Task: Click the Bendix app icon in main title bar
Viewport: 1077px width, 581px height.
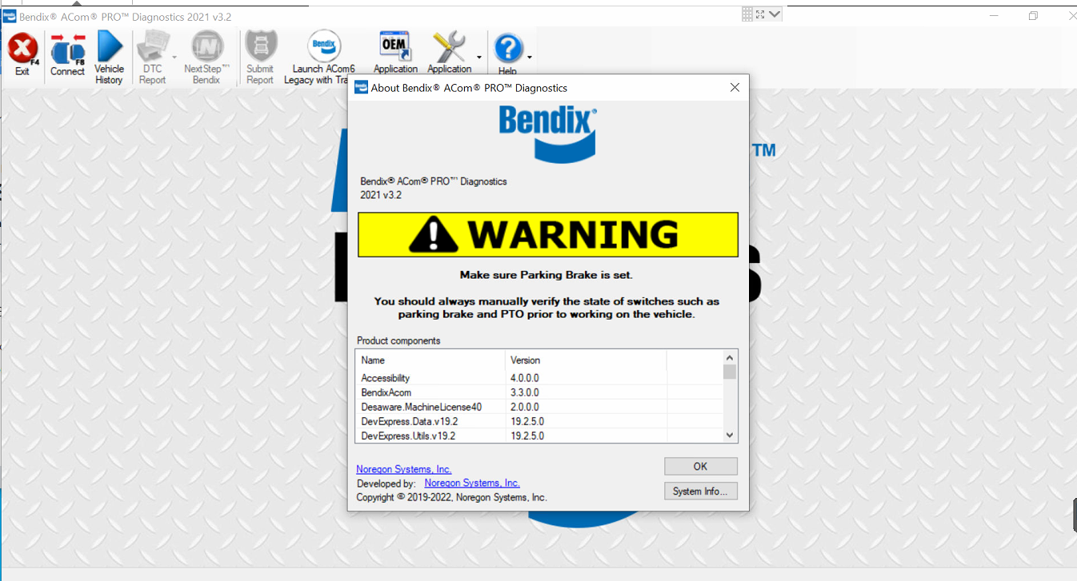Action: tap(10, 16)
